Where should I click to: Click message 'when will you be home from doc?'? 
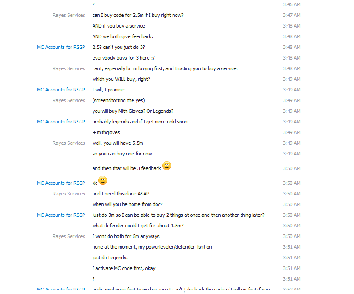[x=127, y=204]
